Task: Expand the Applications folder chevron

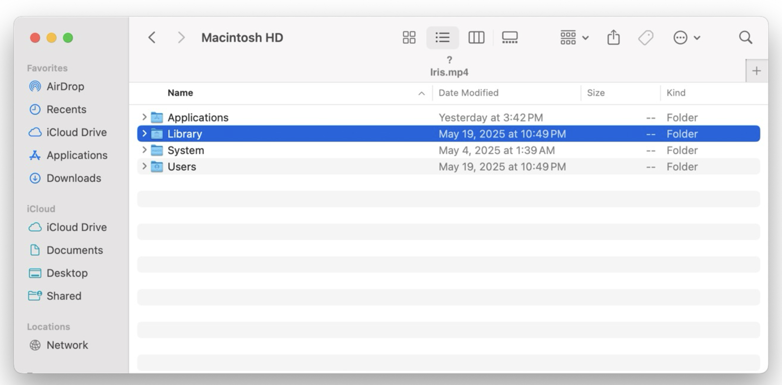Action: click(144, 117)
